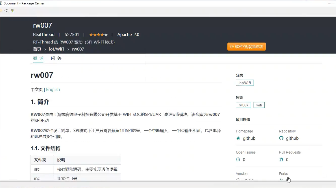Click the forward navigation arrow
336x188 pixels.
point(6,11)
